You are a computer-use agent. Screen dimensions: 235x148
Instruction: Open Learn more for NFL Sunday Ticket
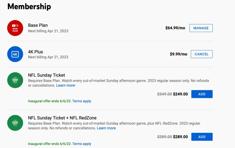coord(66,85)
